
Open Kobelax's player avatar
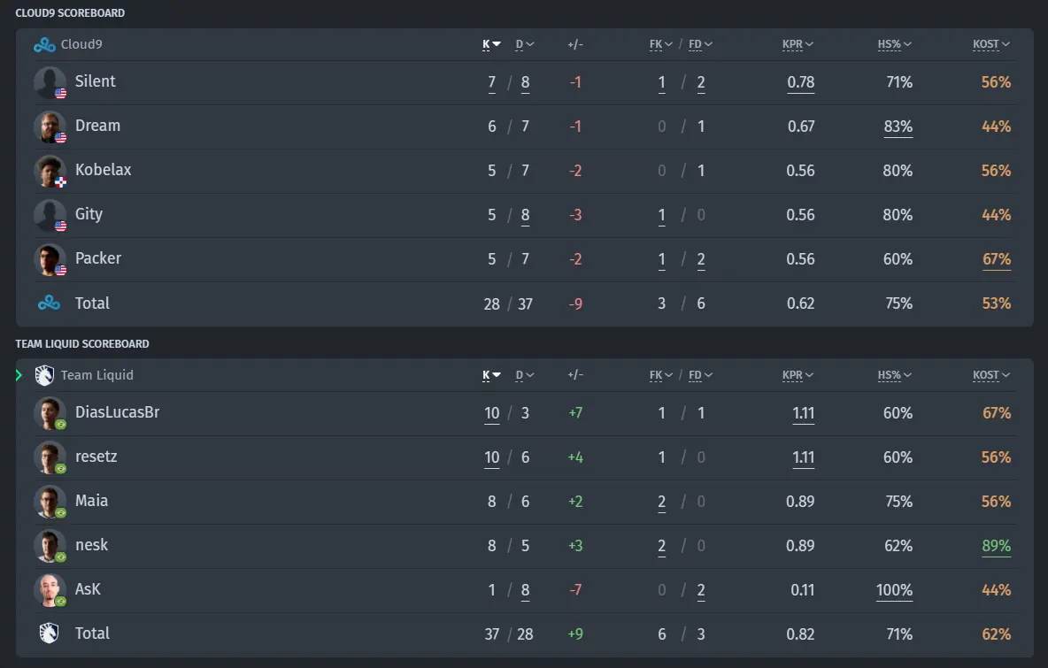50,171
